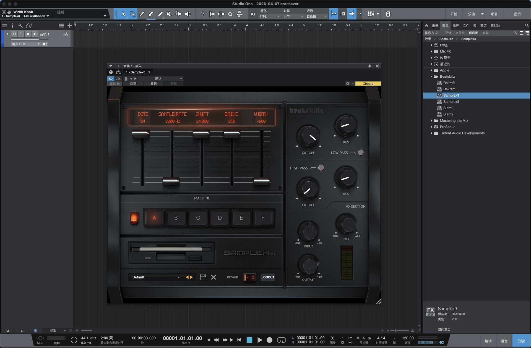Select the Arrow tool
Screen dimensions: 531x348
[124, 14]
